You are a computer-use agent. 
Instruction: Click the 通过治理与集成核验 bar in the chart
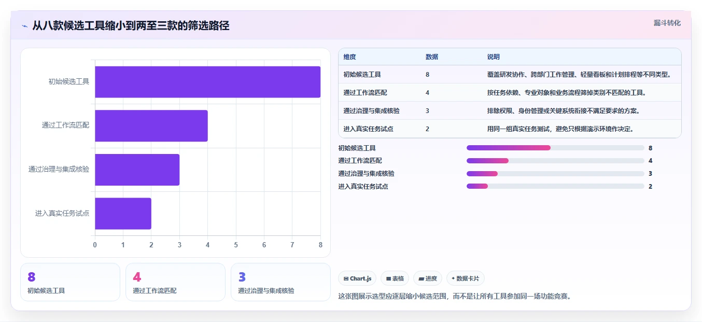point(137,170)
